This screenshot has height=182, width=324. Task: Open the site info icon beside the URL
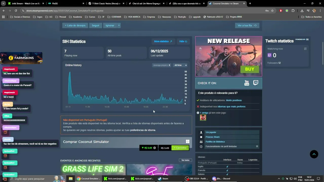[x=23, y=11]
